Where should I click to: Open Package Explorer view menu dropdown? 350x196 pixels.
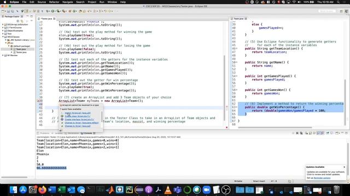(32, 21)
